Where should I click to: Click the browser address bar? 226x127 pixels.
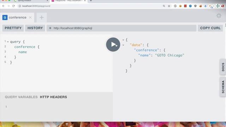[x=91, y=6]
